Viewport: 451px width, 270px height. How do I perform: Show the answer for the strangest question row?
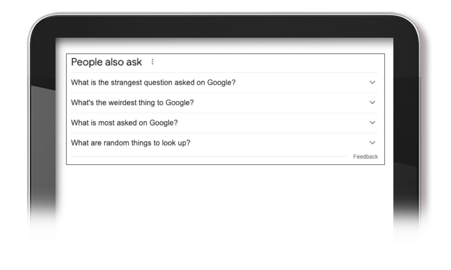pyautogui.click(x=224, y=83)
